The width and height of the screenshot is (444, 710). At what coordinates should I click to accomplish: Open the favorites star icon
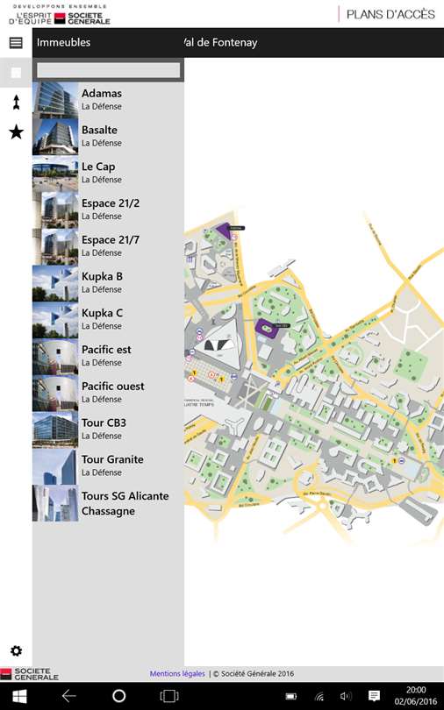17,132
